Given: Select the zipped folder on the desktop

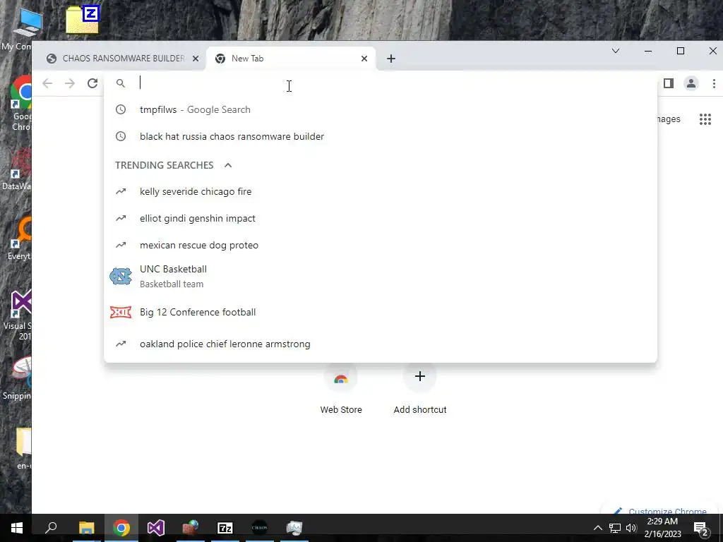Looking at the screenshot, I should point(83,20).
